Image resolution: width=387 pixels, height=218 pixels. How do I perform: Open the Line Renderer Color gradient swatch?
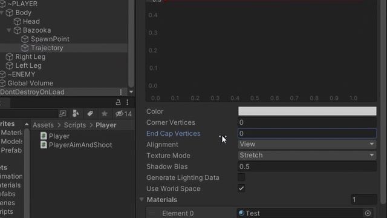click(x=307, y=111)
